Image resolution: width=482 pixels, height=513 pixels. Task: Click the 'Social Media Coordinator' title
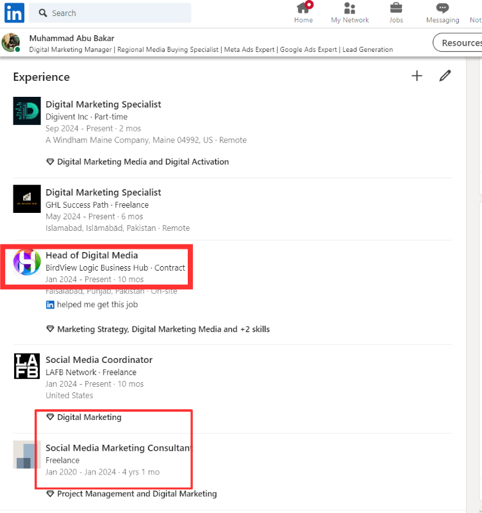[99, 360]
